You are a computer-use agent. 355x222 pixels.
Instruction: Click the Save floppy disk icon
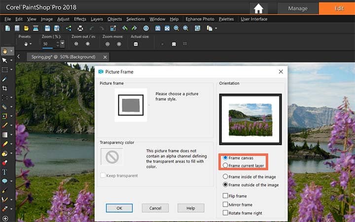tap(47, 28)
